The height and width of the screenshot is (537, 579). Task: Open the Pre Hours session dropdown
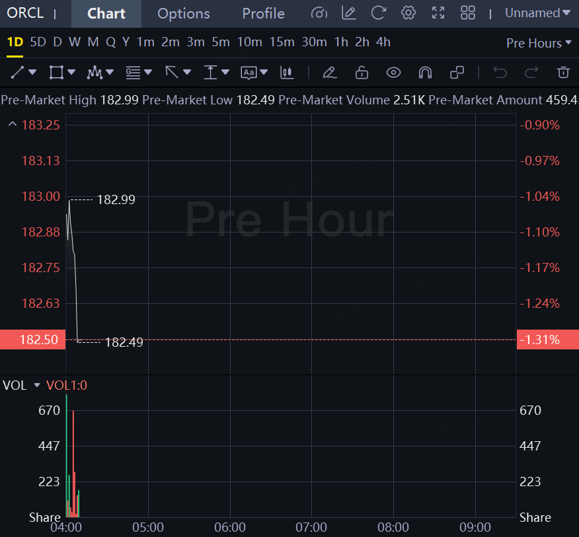tap(539, 43)
